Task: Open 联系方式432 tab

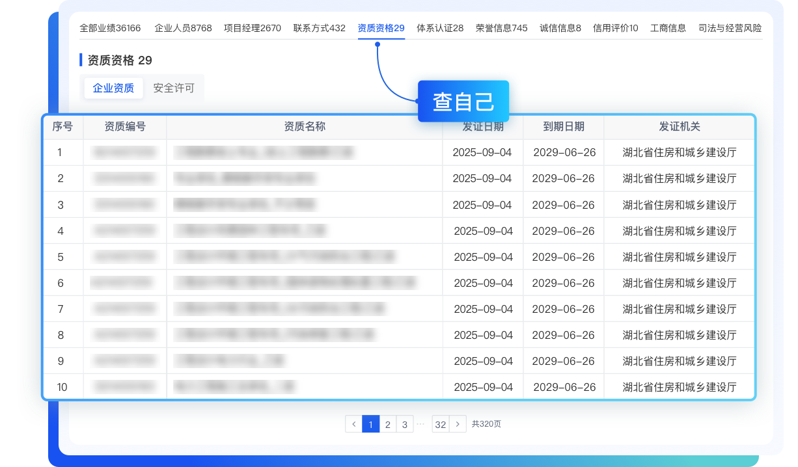Action: [320, 28]
